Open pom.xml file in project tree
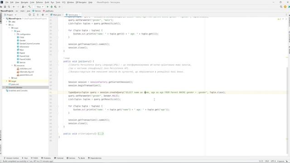Viewport: 290px width, 163px height. pos(14,84)
